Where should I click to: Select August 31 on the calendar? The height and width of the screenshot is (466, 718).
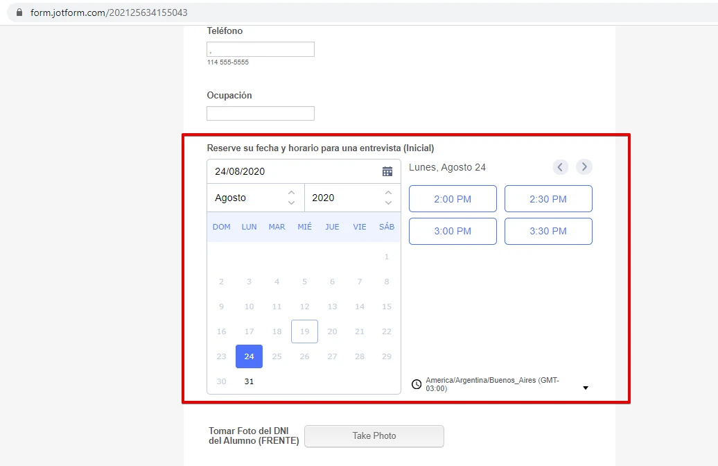[249, 381]
